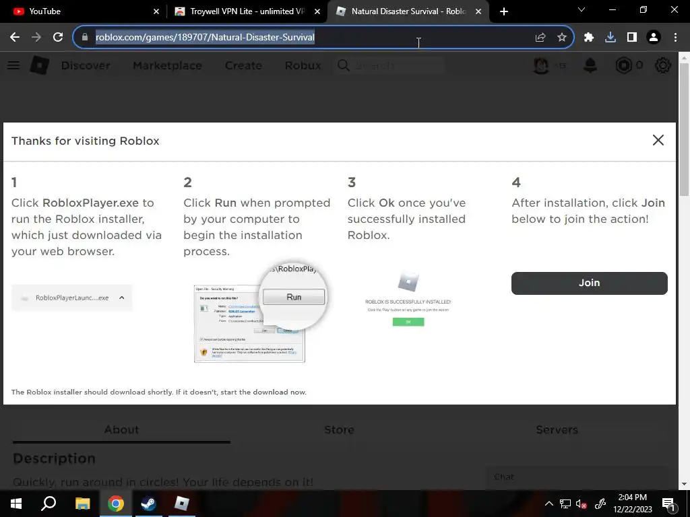Click the muted volume tray icon

582,504
